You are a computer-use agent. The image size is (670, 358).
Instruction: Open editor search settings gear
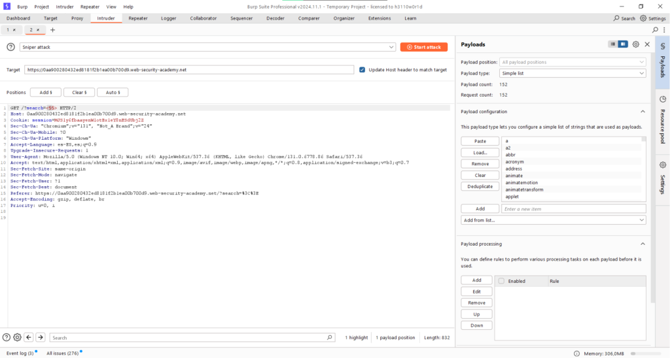17,338
